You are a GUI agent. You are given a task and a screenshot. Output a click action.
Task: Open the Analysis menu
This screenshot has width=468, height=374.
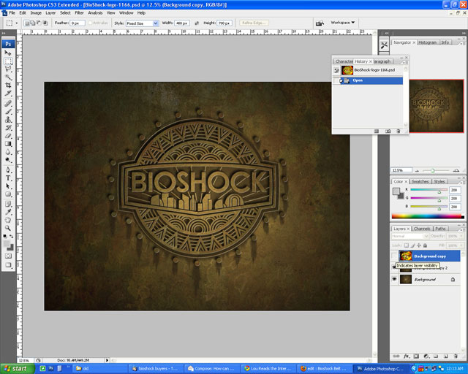click(x=95, y=13)
